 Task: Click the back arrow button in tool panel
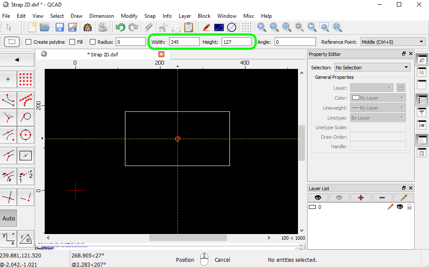coord(17,59)
